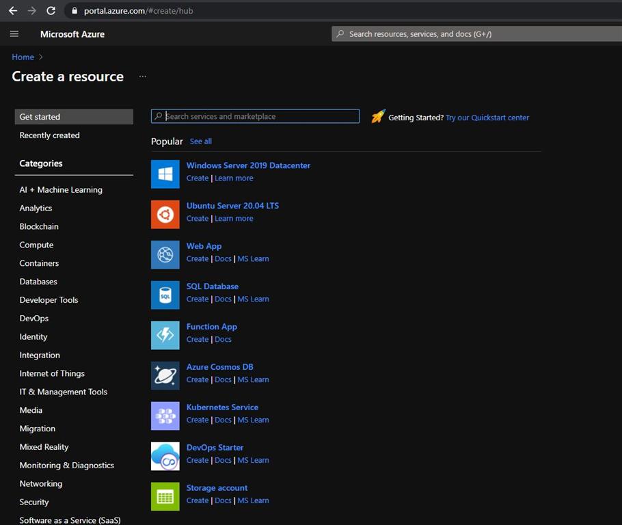Image resolution: width=622 pixels, height=525 pixels.
Task: Switch to the Recently created section
Action: (x=49, y=135)
